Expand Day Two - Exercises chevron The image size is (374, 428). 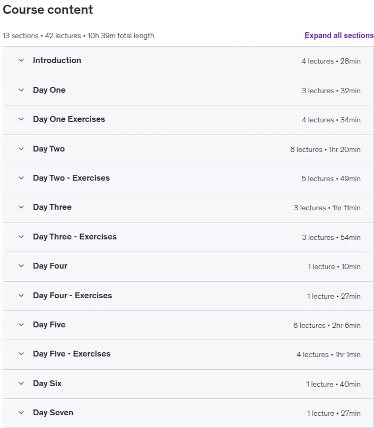click(21, 178)
